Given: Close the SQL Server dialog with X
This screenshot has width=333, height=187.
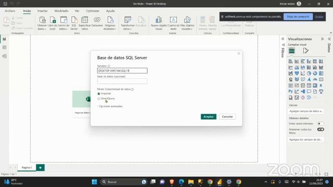Looking at the screenshot, I should point(239,54).
